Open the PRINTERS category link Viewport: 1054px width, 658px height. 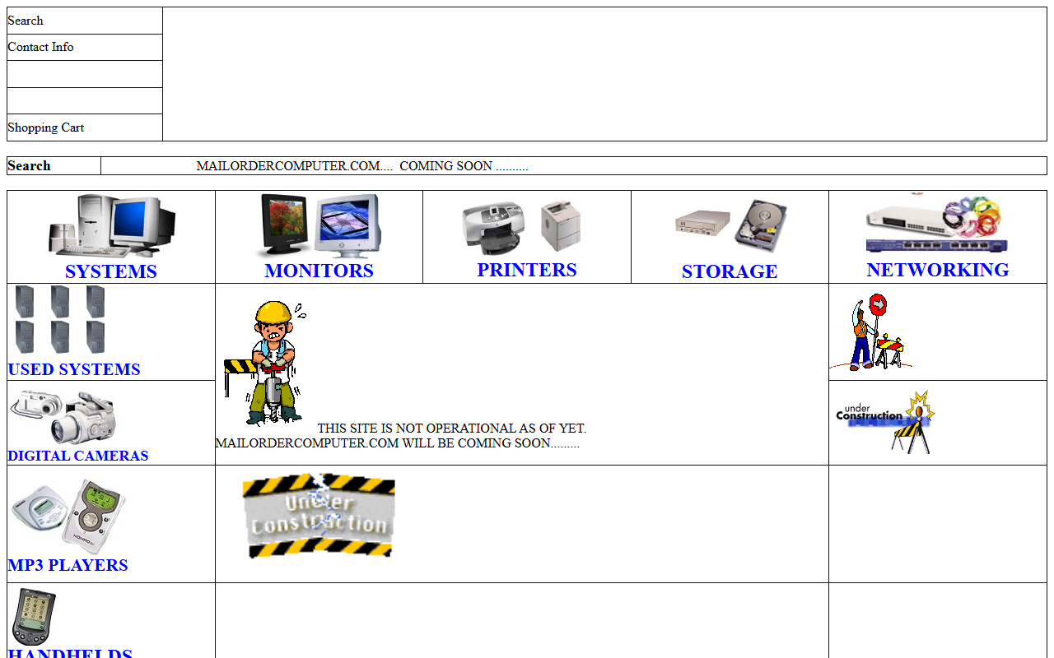[527, 270]
